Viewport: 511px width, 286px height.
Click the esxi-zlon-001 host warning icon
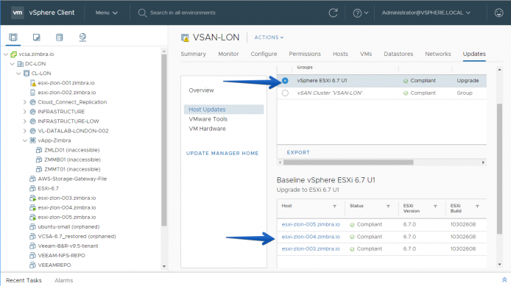coord(33,83)
